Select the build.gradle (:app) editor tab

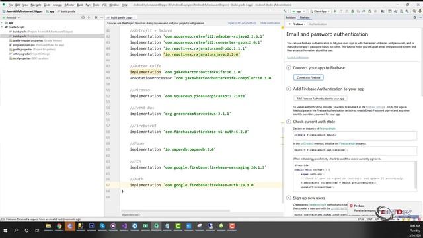click(x=122, y=17)
